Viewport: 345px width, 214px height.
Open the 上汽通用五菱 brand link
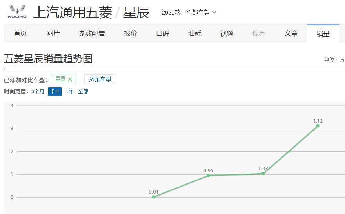click(73, 12)
